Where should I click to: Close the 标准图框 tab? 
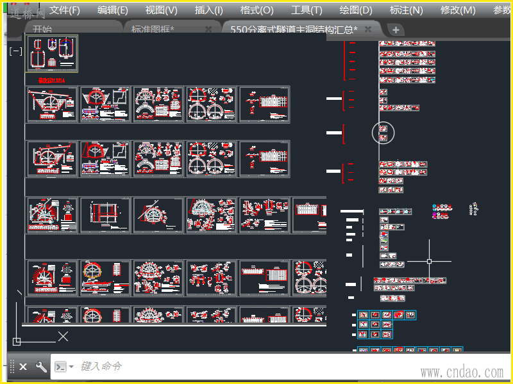(x=208, y=29)
